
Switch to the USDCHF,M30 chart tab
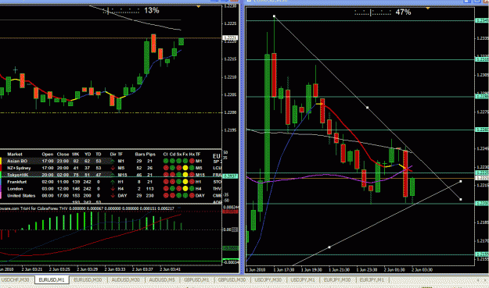pyautogui.click(x=16, y=280)
